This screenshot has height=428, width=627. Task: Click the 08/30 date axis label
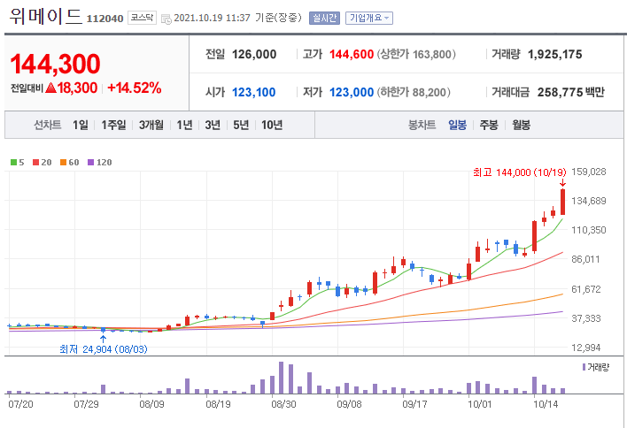click(x=283, y=404)
